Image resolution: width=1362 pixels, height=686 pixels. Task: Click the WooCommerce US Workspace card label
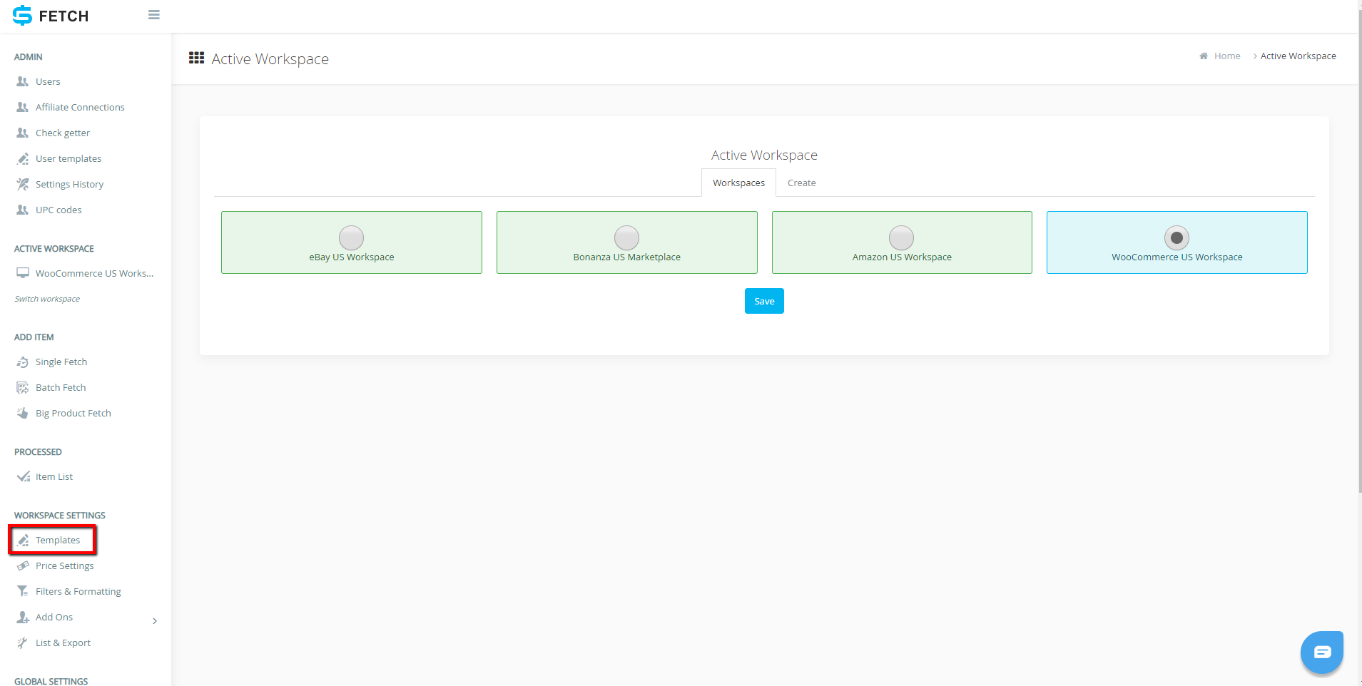click(x=1177, y=257)
